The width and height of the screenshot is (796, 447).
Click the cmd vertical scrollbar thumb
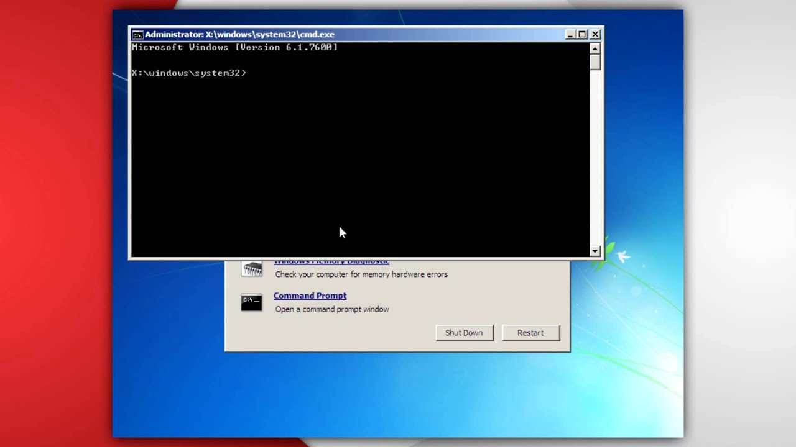pos(595,62)
